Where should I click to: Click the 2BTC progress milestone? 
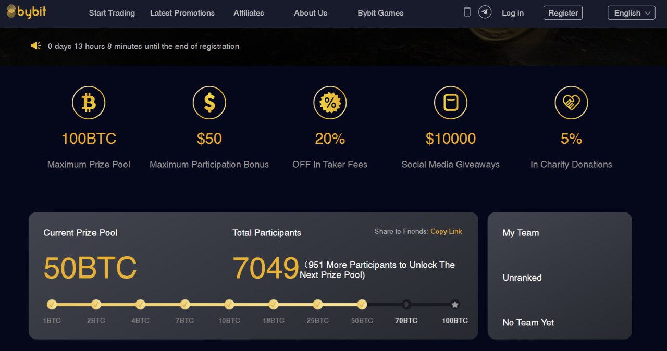96,305
